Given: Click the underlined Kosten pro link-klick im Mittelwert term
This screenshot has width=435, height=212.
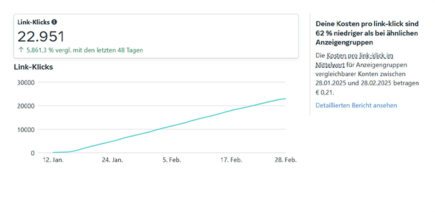Looking at the screenshot, I should pos(354,60).
